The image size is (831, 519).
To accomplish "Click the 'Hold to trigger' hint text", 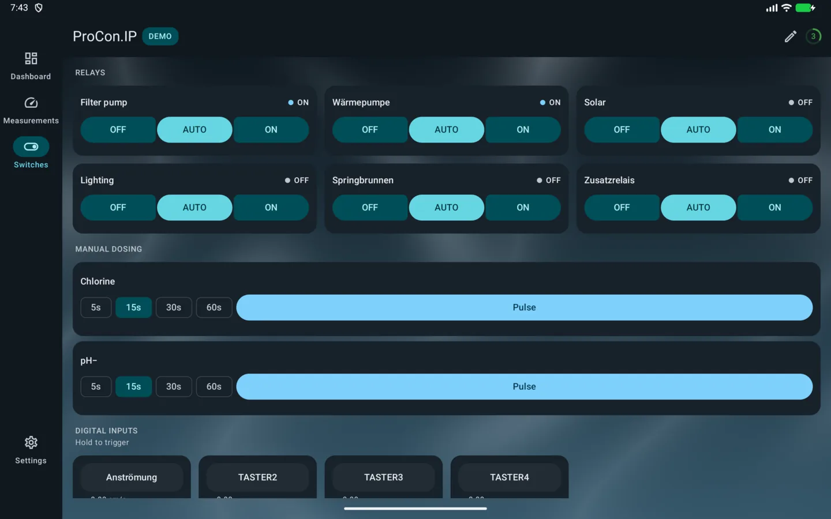I will pos(102,442).
